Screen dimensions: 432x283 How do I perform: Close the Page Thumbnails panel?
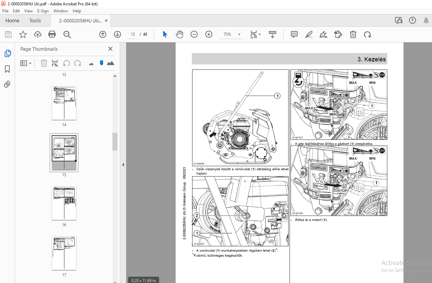(110, 49)
